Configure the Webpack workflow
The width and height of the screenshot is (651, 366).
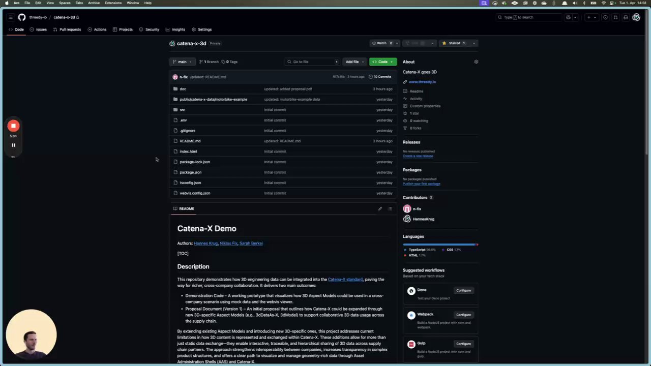[x=463, y=315]
